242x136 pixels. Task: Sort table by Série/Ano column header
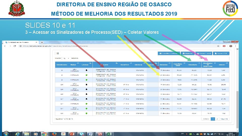pyautogui.click(x=126, y=65)
